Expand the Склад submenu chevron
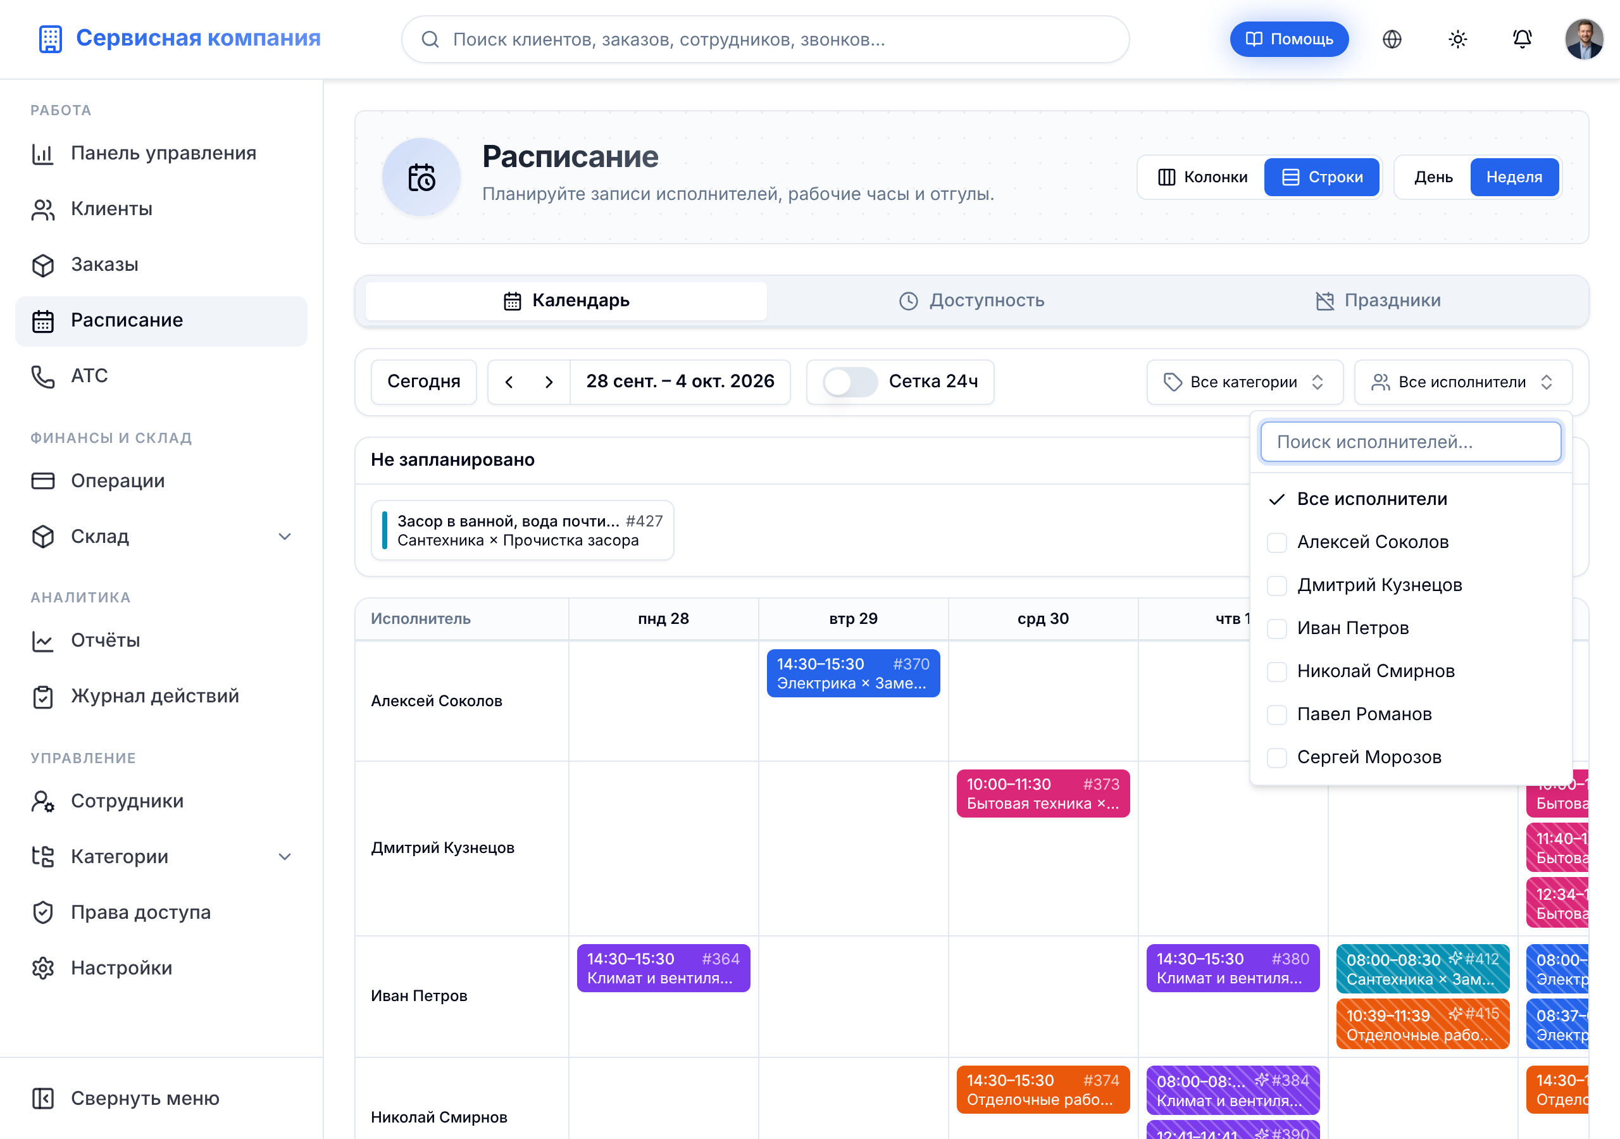Viewport: 1620px width, 1139px height. coord(284,537)
